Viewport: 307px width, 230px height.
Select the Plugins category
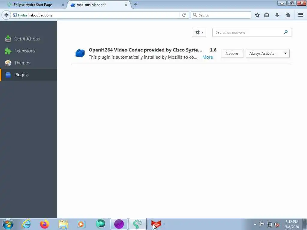[x=28, y=75]
